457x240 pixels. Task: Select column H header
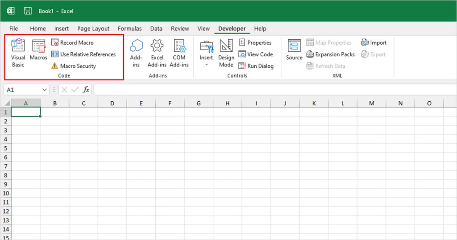[227, 103]
